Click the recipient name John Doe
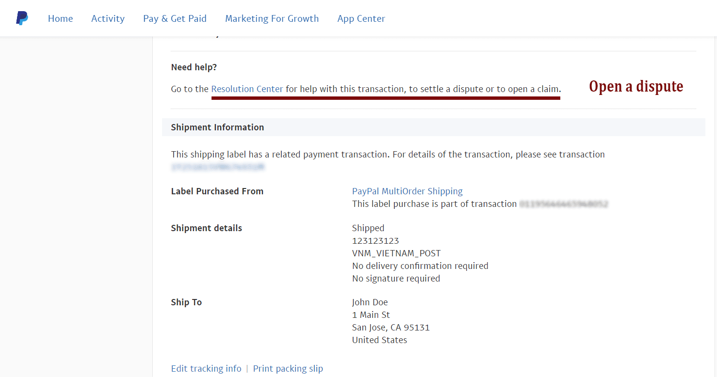 (370, 302)
